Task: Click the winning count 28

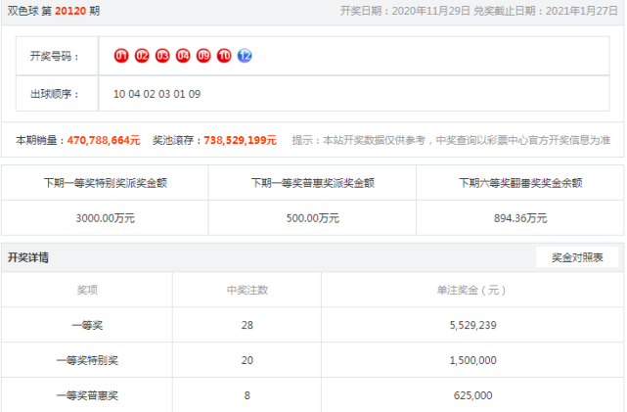Action: tap(247, 325)
